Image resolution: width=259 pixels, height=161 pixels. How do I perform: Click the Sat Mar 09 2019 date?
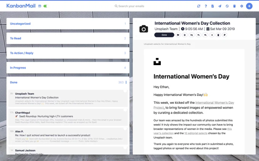pyautogui.click(x=221, y=29)
